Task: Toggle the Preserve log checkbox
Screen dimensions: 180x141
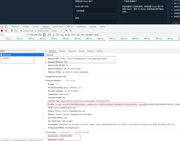Action: pos(21,31)
